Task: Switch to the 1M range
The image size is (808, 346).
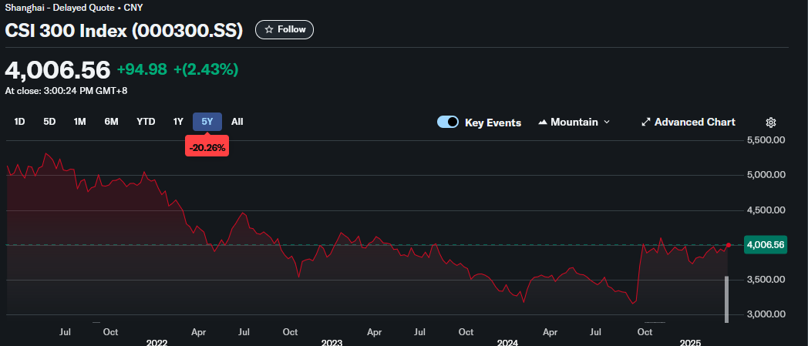Action: (x=80, y=122)
